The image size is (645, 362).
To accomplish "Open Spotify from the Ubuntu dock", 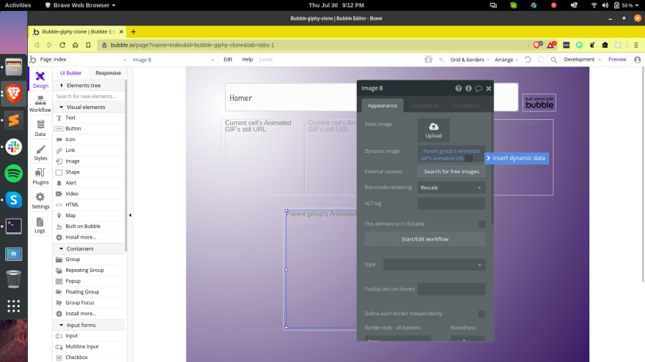I will [14, 173].
